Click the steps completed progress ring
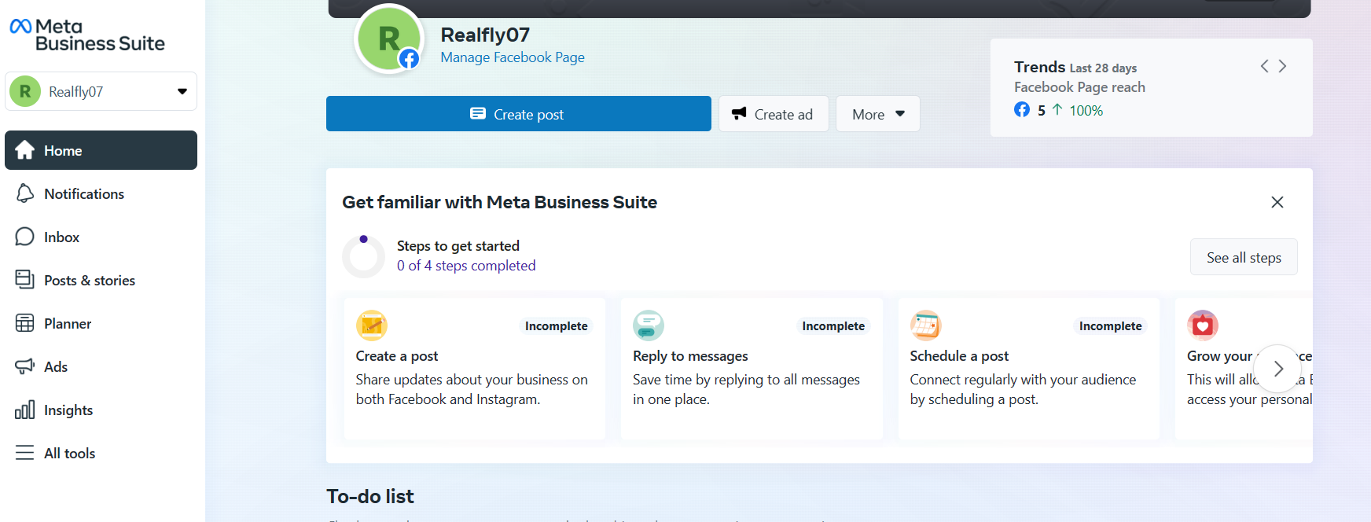The height and width of the screenshot is (522, 1371). tap(363, 256)
